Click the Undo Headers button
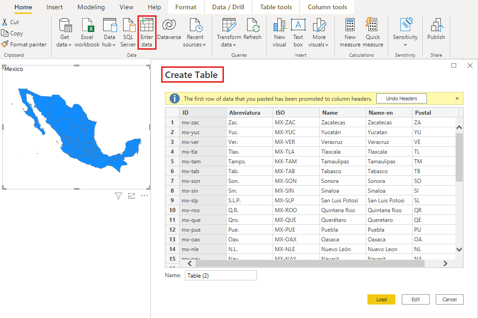Viewport: 478px width, 318px height. pos(401,98)
